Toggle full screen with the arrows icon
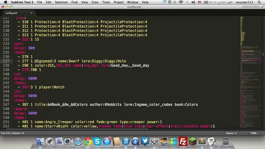Image resolution: width=265 pixels, height=149 pixels. 263,7
